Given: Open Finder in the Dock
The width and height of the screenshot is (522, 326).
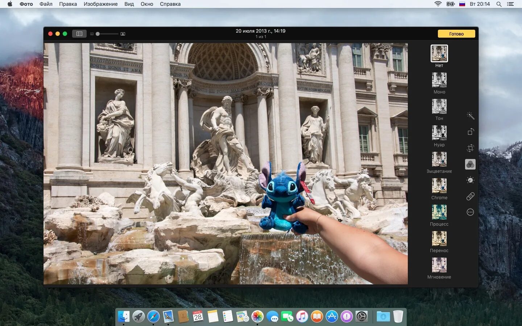Looking at the screenshot, I should 124,317.
